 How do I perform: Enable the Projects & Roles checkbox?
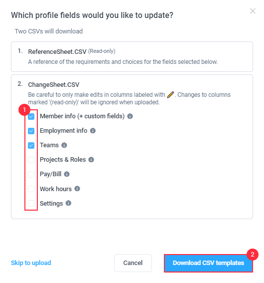click(x=31, y=160)
